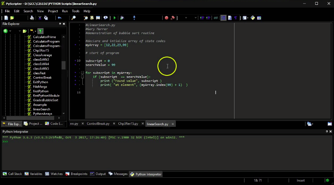Toggle breakpoint with red circle icon
The width and height of the screenshot is (334, 185).
pos(167,18)
